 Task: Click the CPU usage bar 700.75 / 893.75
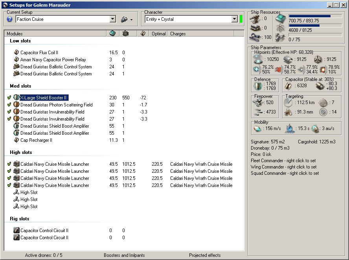point(315,16)
